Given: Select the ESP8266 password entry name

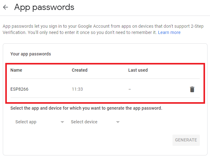Looking at the screenshot, I should pyautogui.click(x=19, y=89).
